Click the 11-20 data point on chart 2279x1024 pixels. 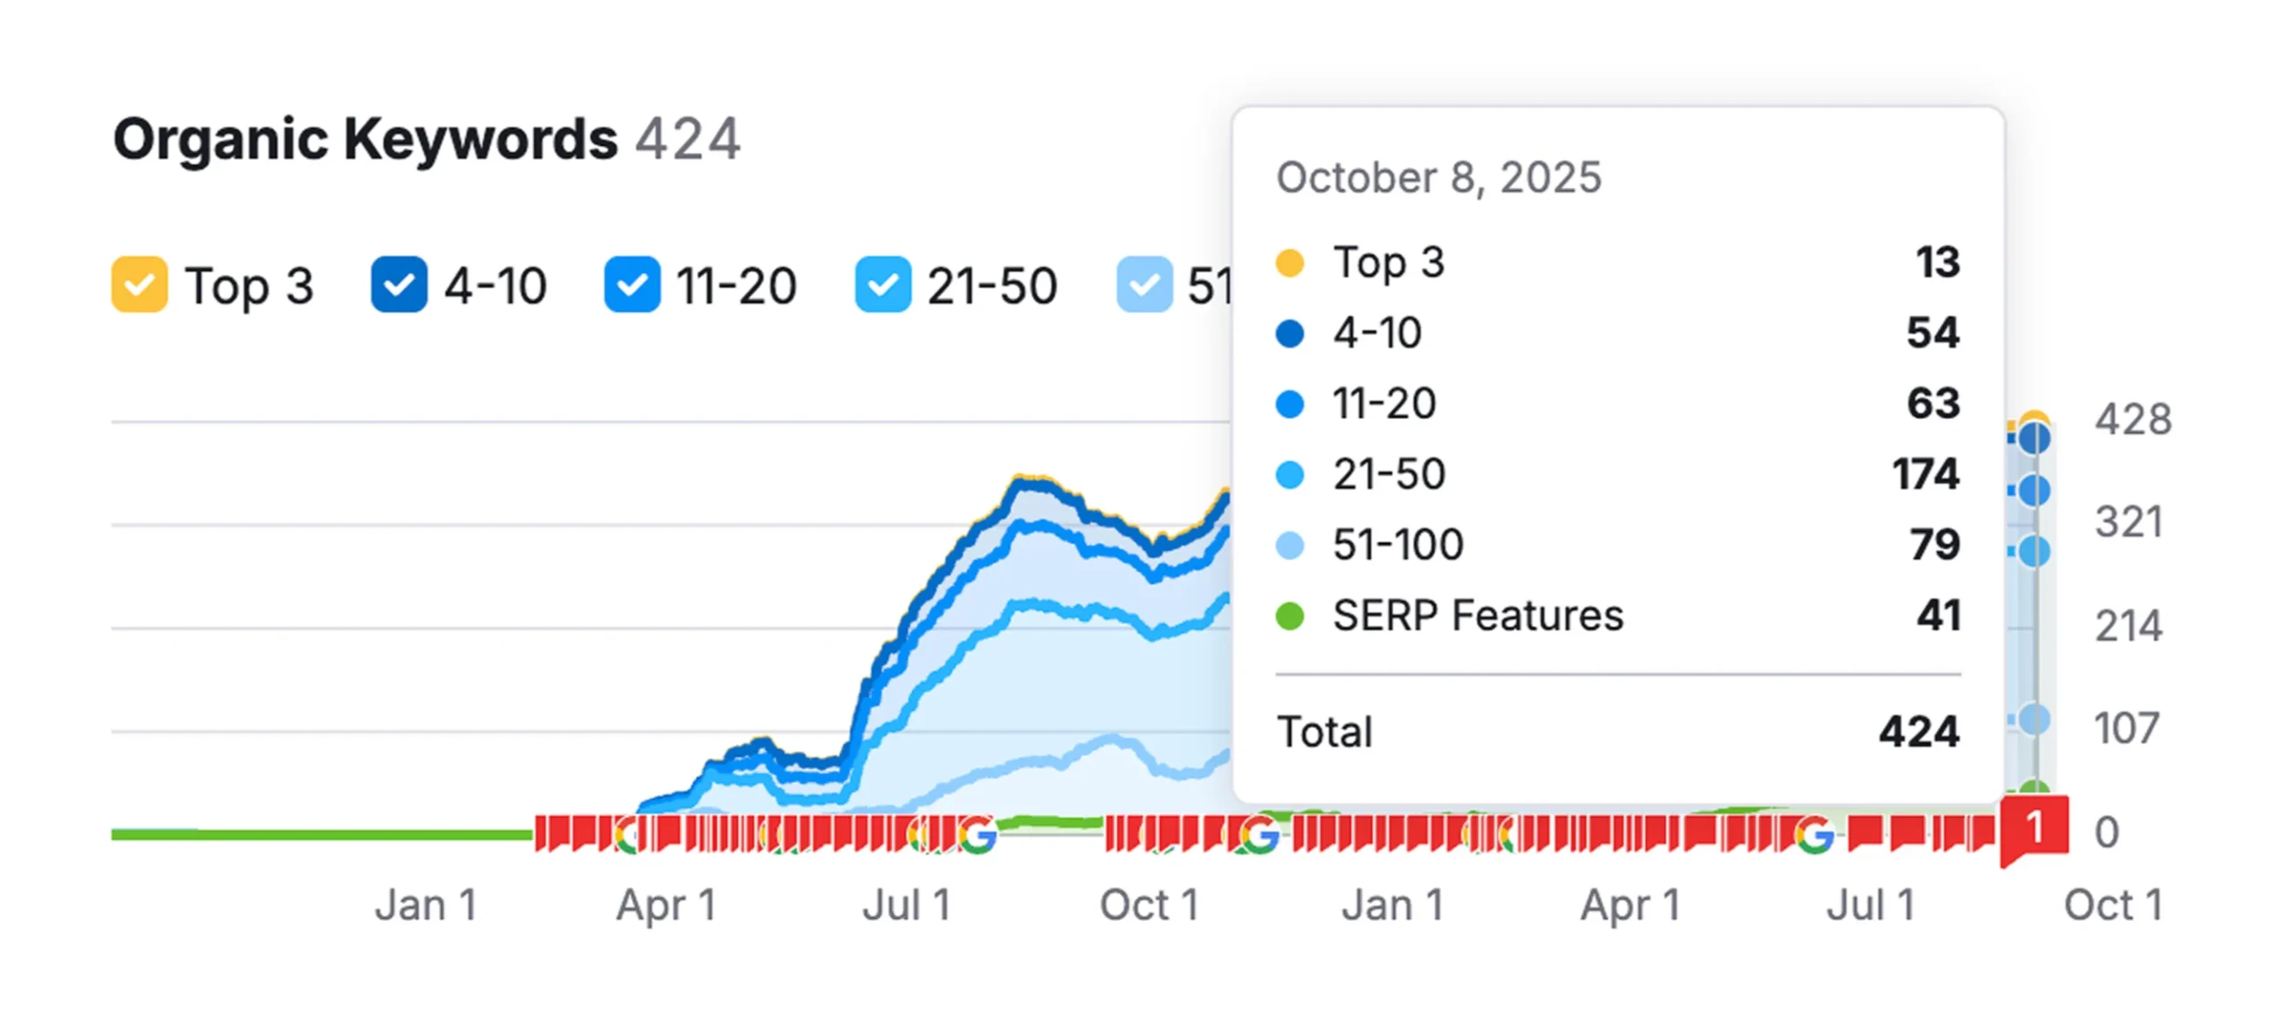point(2033,490)
